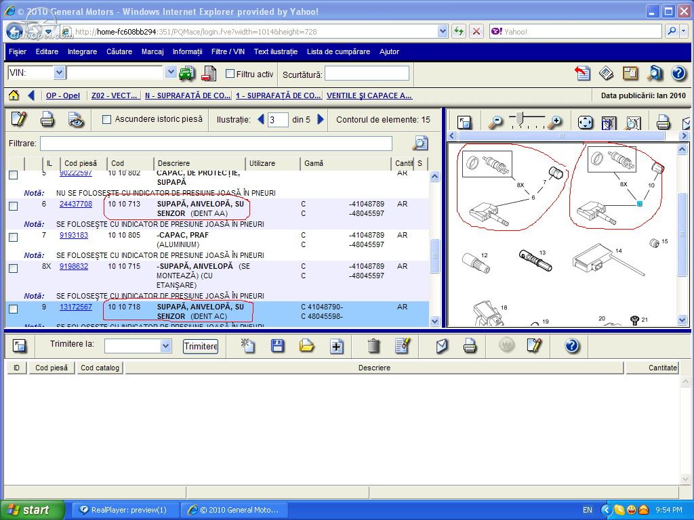
Task: Go to next illustration with right arrow
Action: [321, 119]
